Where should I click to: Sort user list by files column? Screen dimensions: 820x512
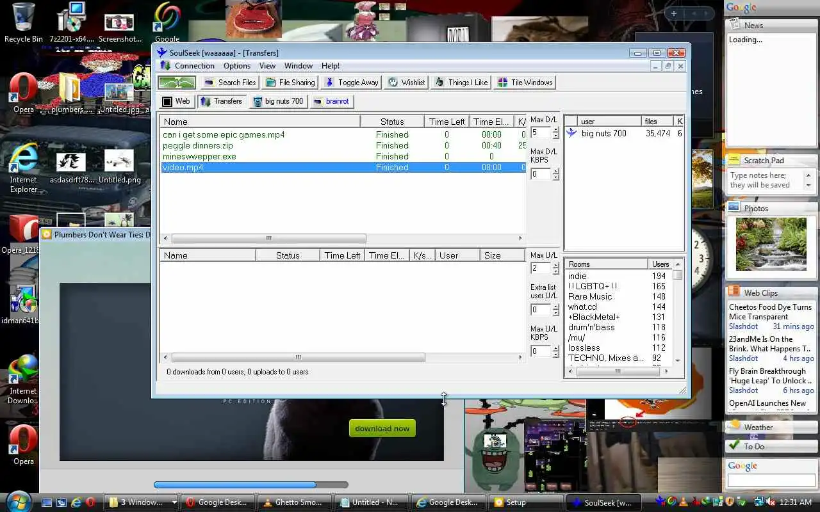657,122
